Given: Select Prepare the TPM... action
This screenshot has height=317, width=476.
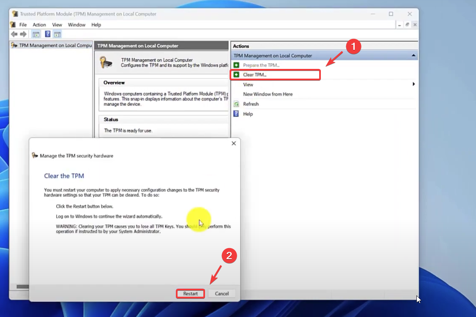Looking at the screenshot, I should [261, 65].
